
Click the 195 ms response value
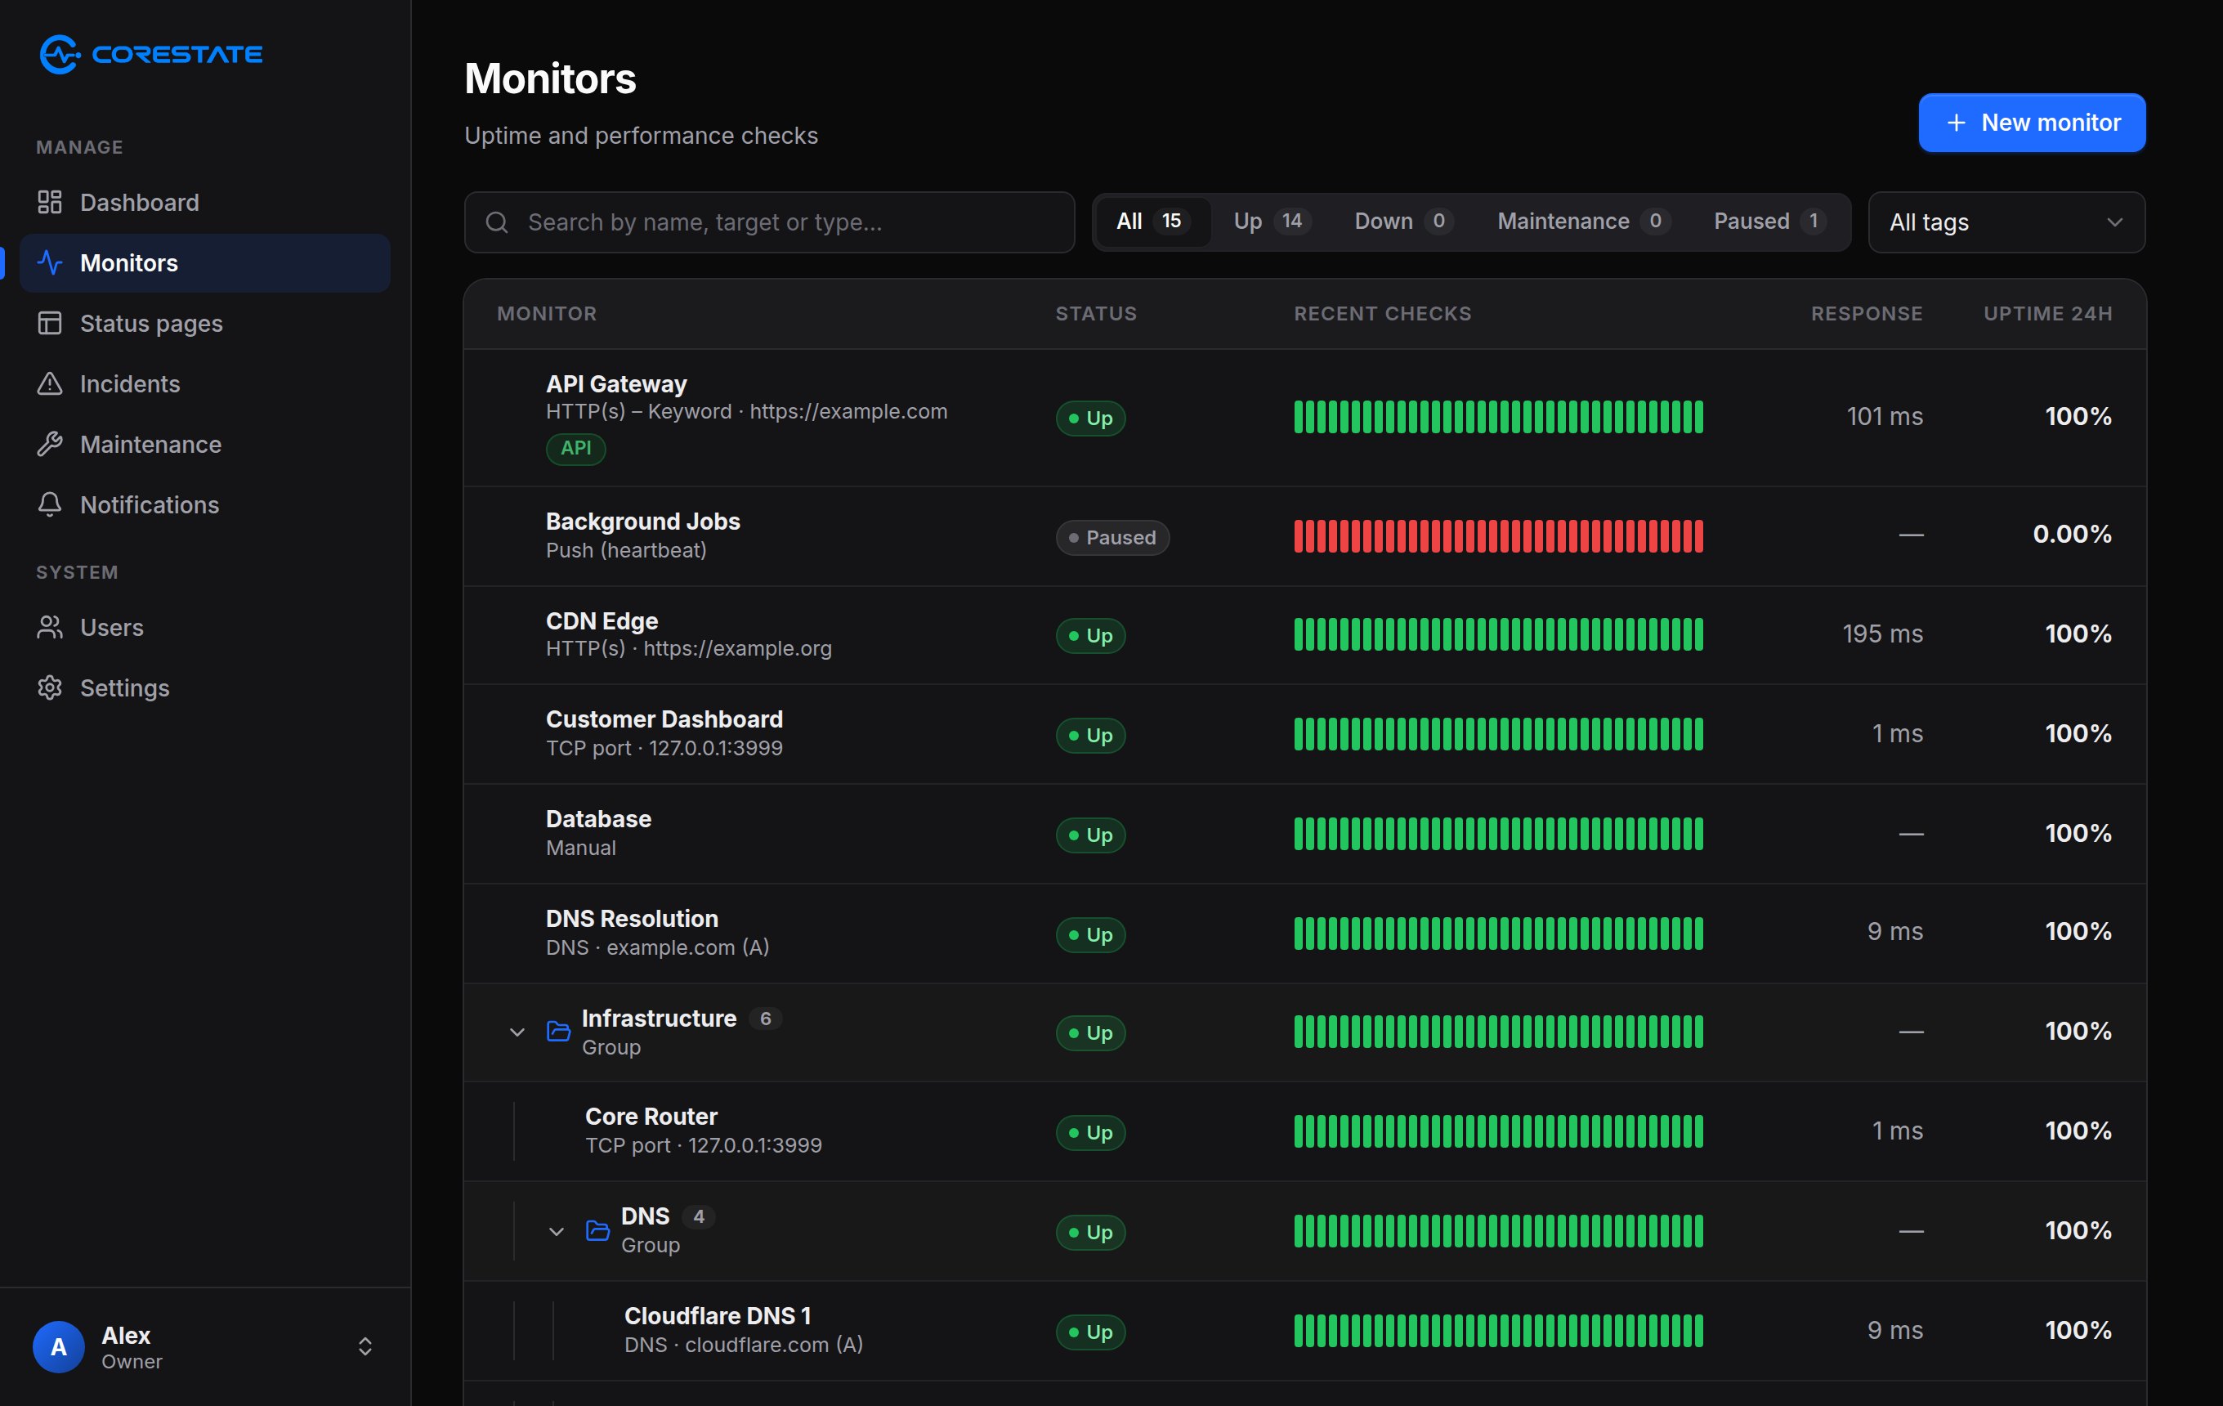[1882, 634]
